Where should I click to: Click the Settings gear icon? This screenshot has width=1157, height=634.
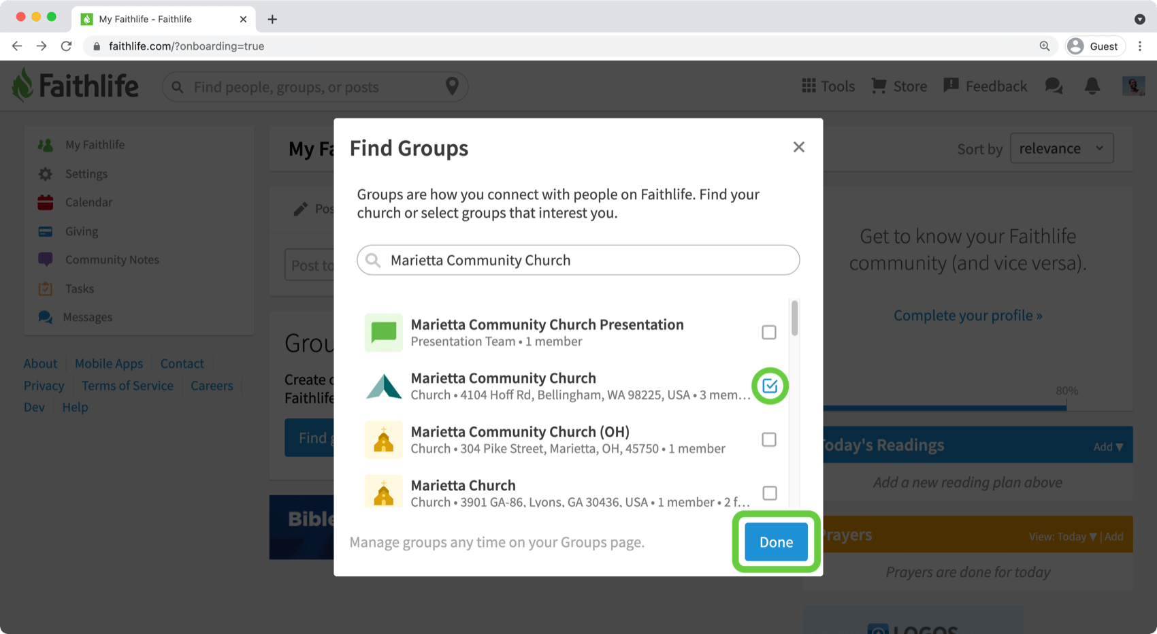tap(46, 174)
